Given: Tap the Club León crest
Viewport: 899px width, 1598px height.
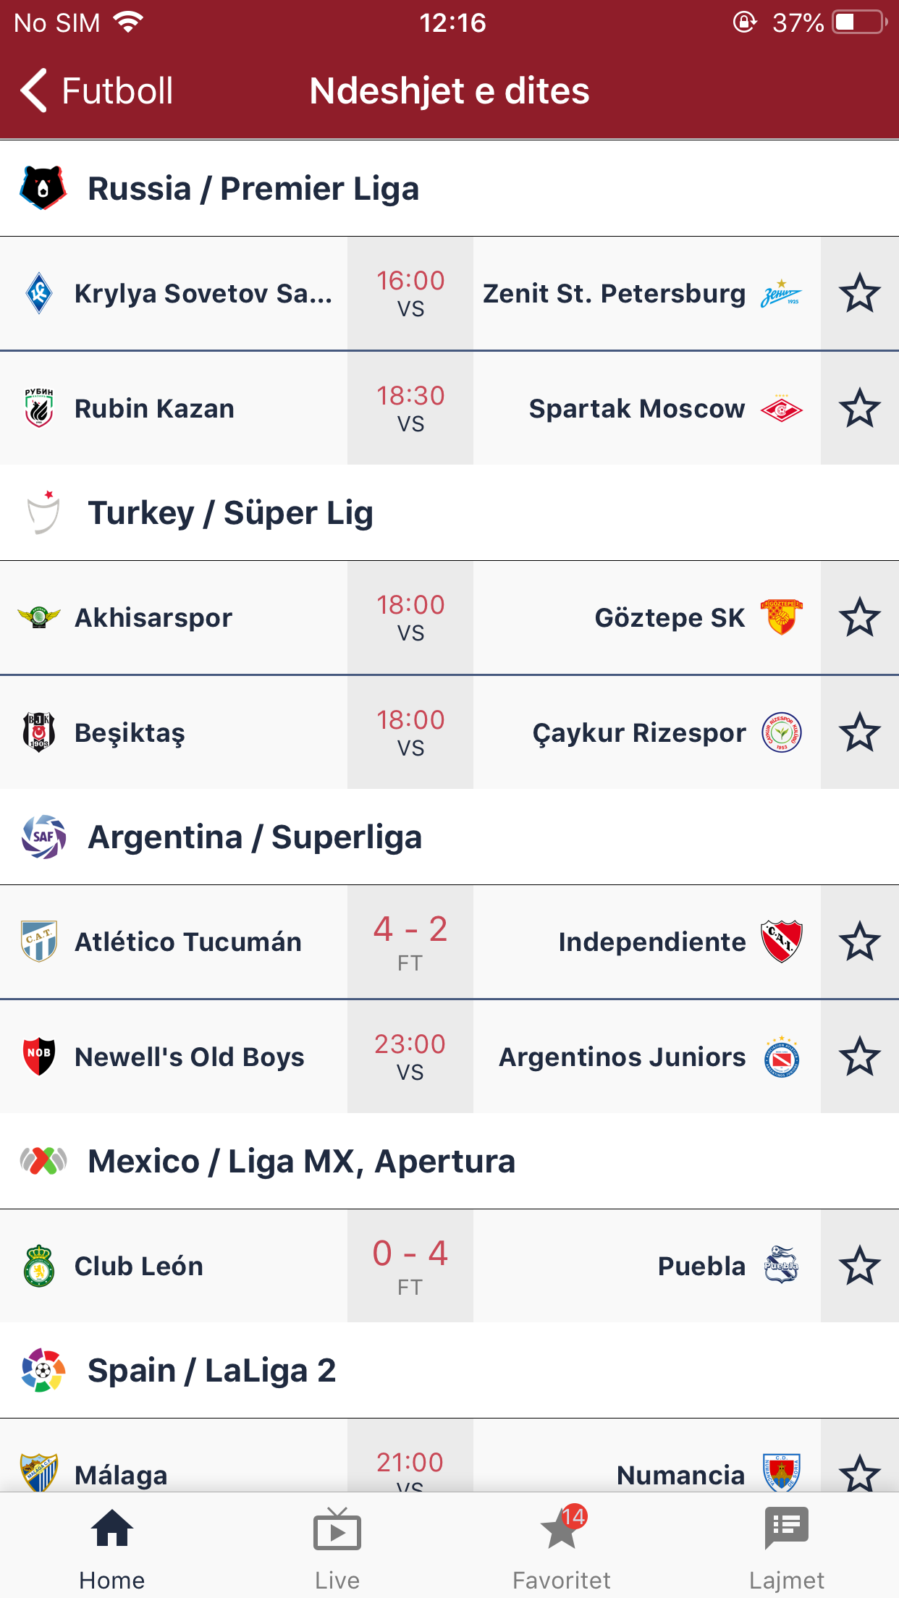Looking at the screenshot, I should click(x=39, y=1266).
